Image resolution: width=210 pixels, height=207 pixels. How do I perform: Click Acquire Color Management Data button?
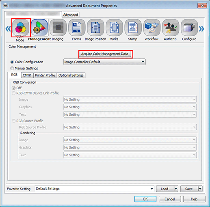105,54
